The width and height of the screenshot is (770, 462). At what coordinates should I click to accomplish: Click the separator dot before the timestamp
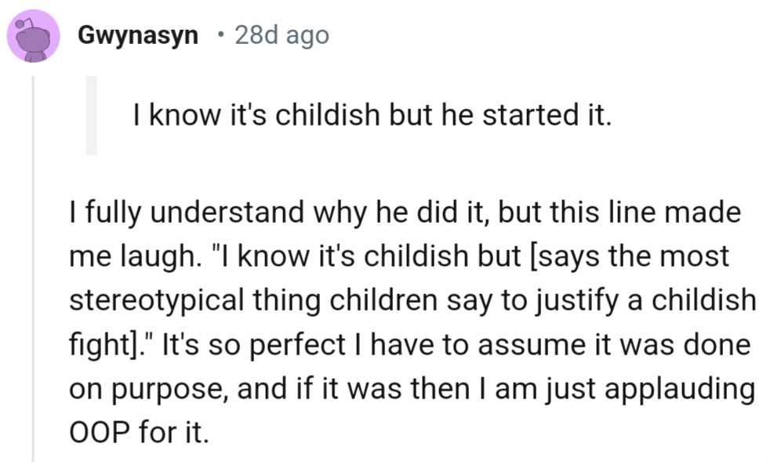[x=221, y=35]
